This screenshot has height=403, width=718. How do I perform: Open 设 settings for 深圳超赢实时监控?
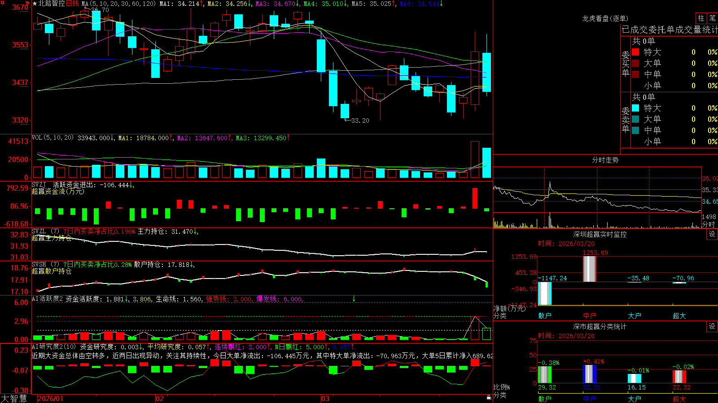[x=712, y=234]
